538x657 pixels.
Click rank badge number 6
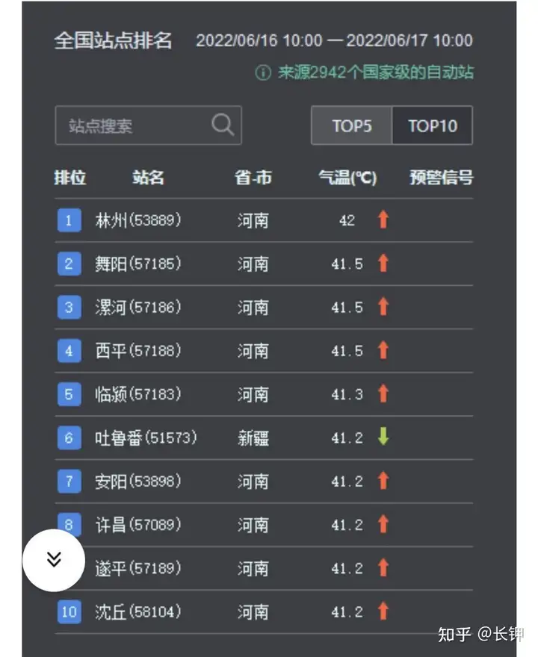[x=69, y=438]
